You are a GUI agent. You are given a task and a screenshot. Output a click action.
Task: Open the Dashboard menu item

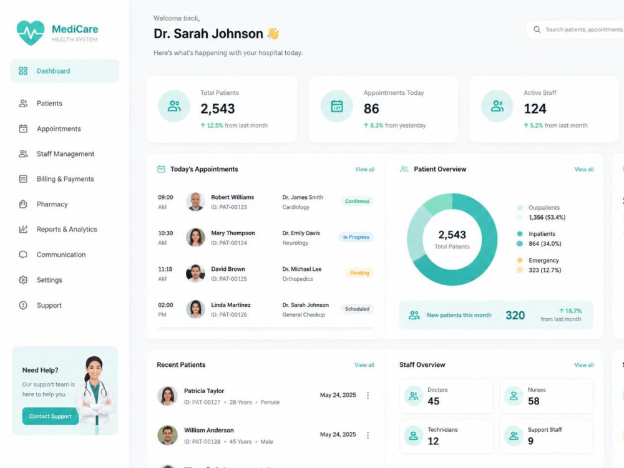(x=64, y=71)
